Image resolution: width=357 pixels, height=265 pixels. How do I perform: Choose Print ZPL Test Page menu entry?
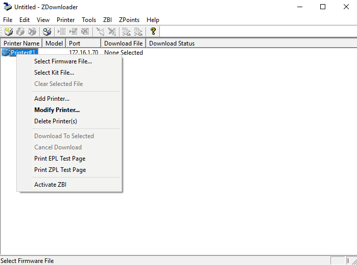pos(60,170)
